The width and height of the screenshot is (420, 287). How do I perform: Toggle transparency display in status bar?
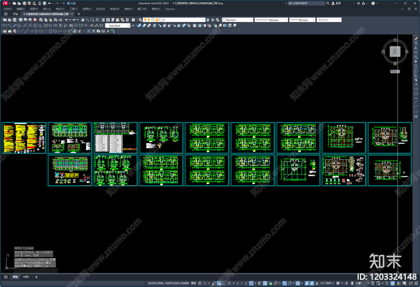coord(265,283)
